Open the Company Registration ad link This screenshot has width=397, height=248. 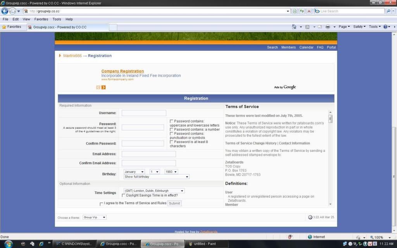click(123, 71)
